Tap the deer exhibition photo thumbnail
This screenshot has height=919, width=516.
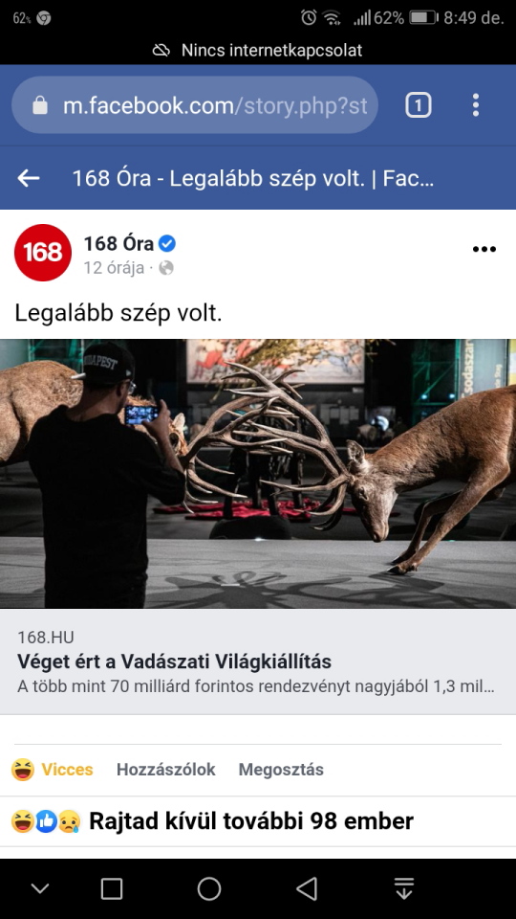click(x=258, y=474)
